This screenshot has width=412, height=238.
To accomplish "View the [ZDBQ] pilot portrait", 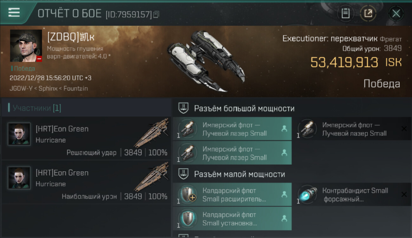I will click(x=26, y=46).
